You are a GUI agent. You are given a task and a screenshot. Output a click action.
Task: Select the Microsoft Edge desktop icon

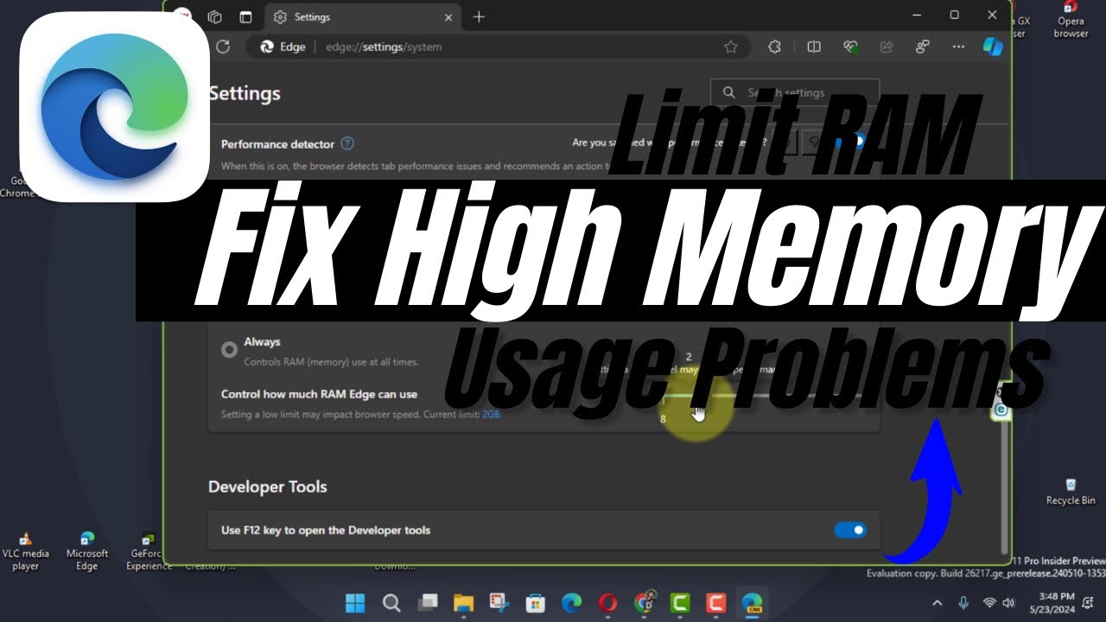click(87, 551)
